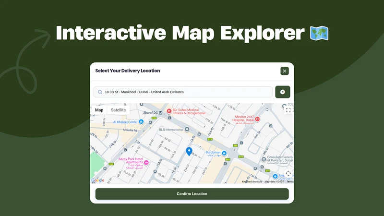Select the Consulate General of Pakistan marker
The height and width of the screenshot is (216, 384).
[264, 160]
